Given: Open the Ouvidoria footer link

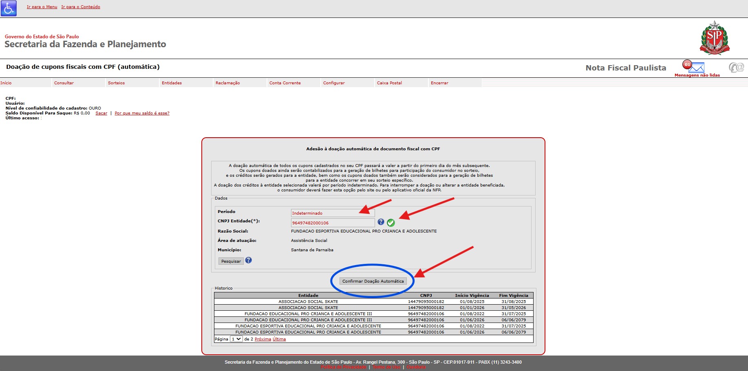Looking at the screenshot, I should (416, 367).
